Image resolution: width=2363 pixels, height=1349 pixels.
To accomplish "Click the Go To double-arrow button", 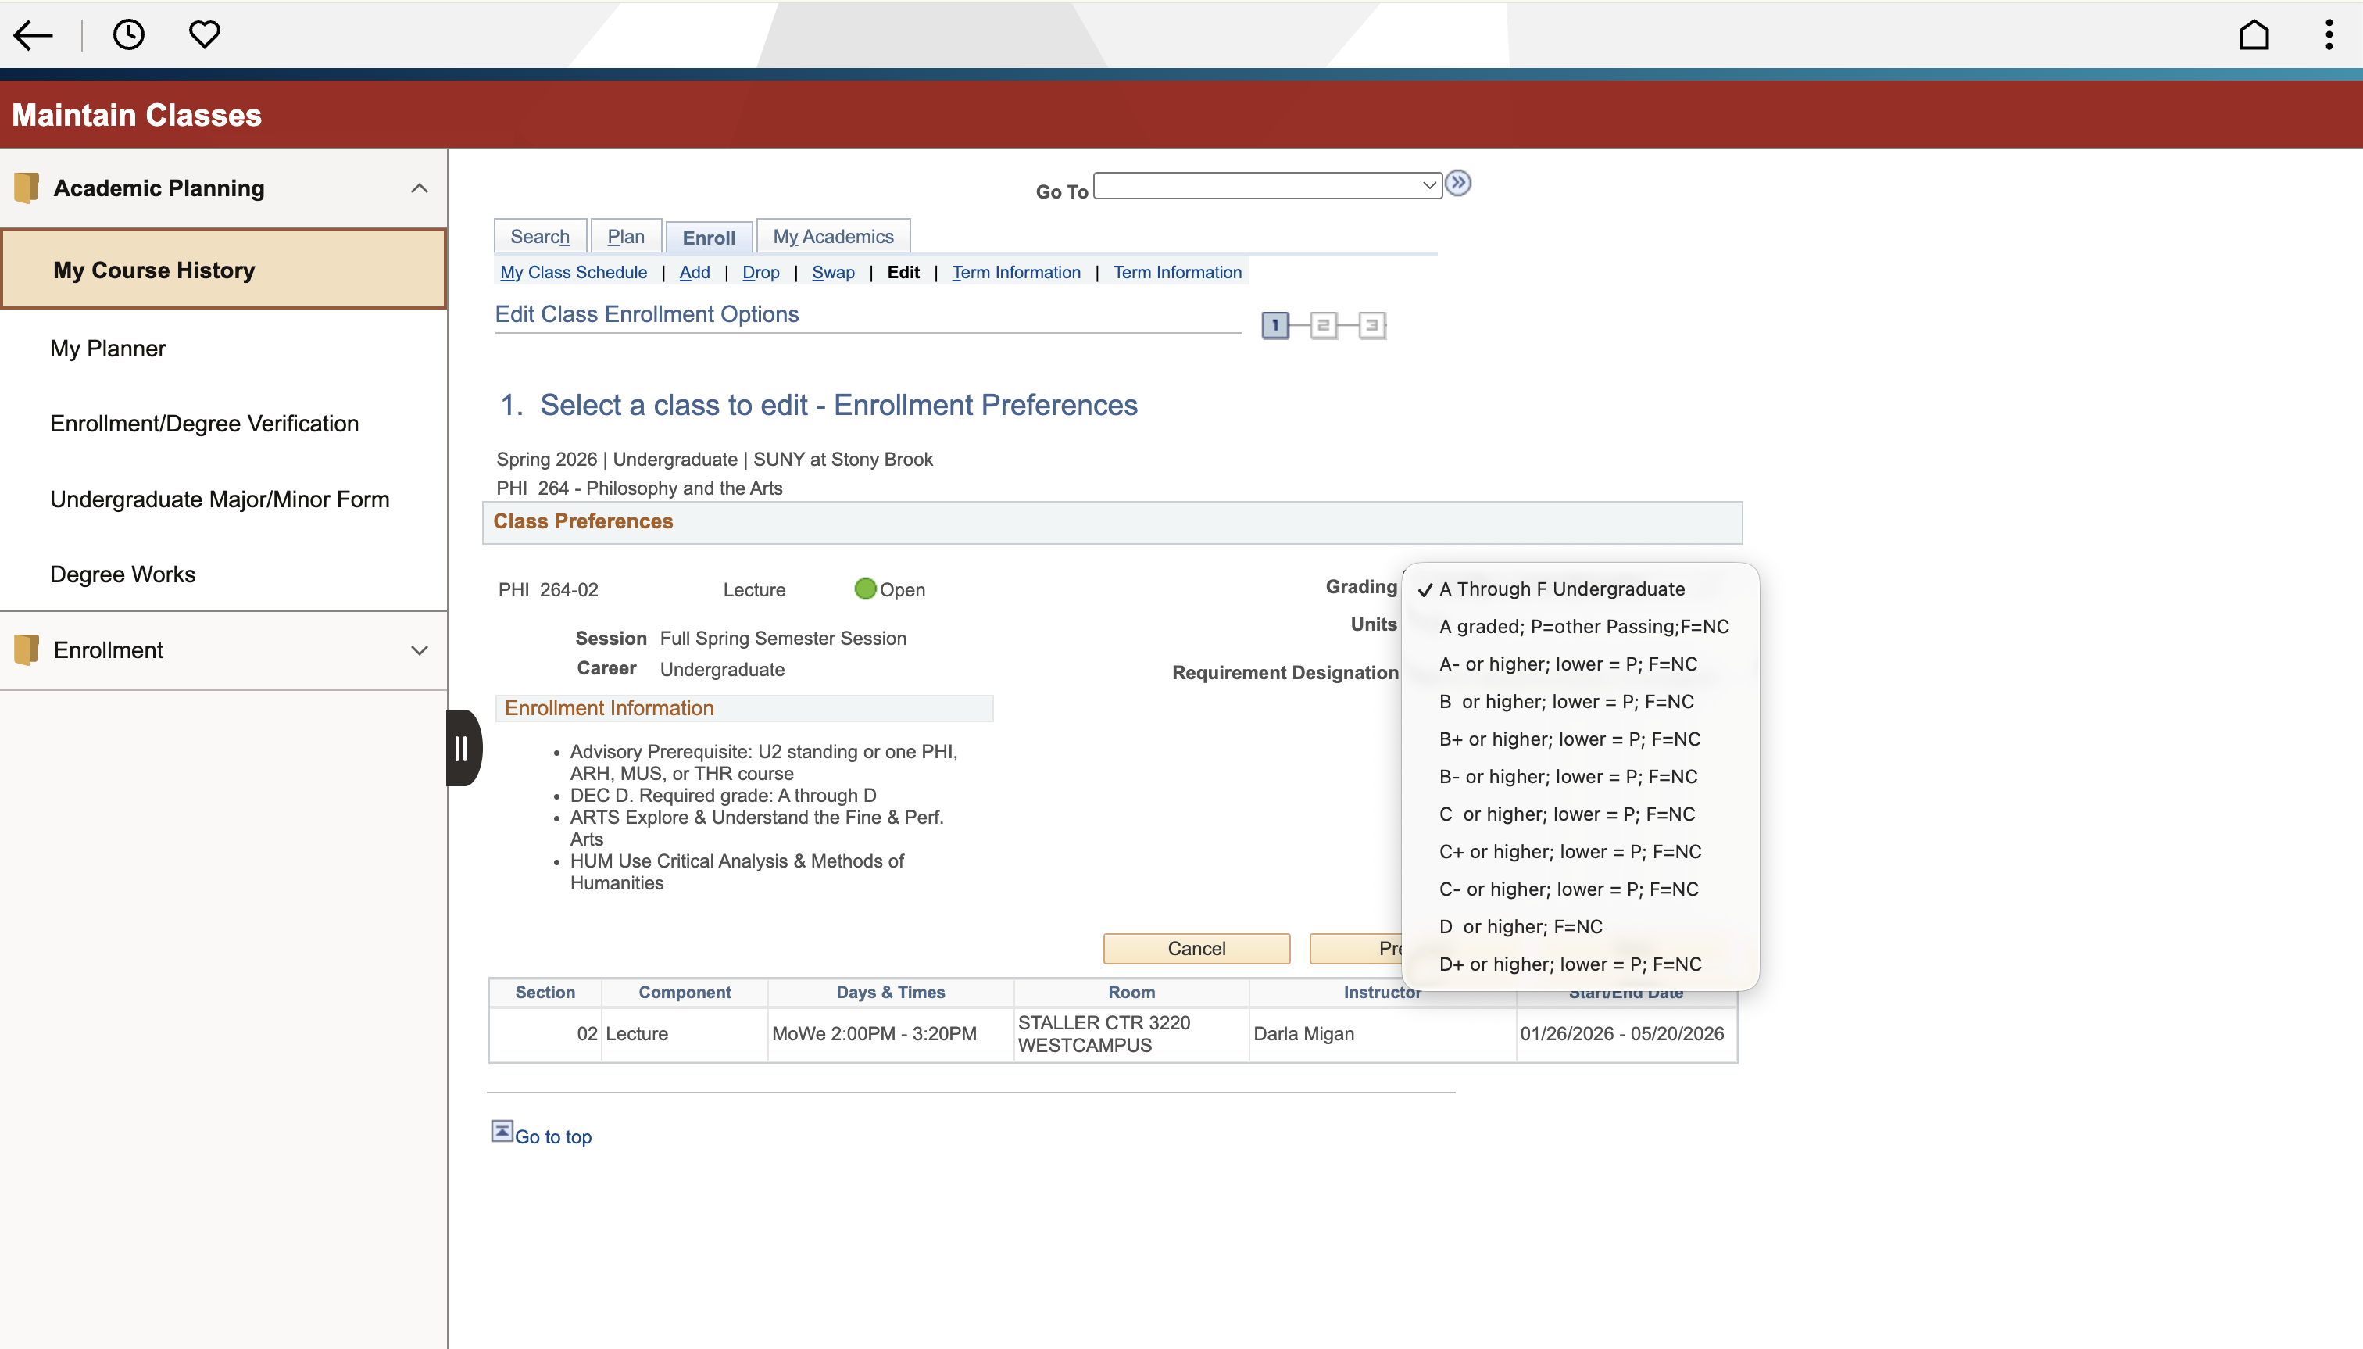I will click(1458, 184).
